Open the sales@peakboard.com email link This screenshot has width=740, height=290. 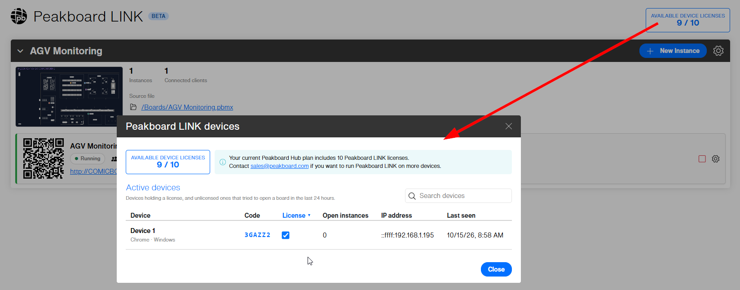point(280,166)
